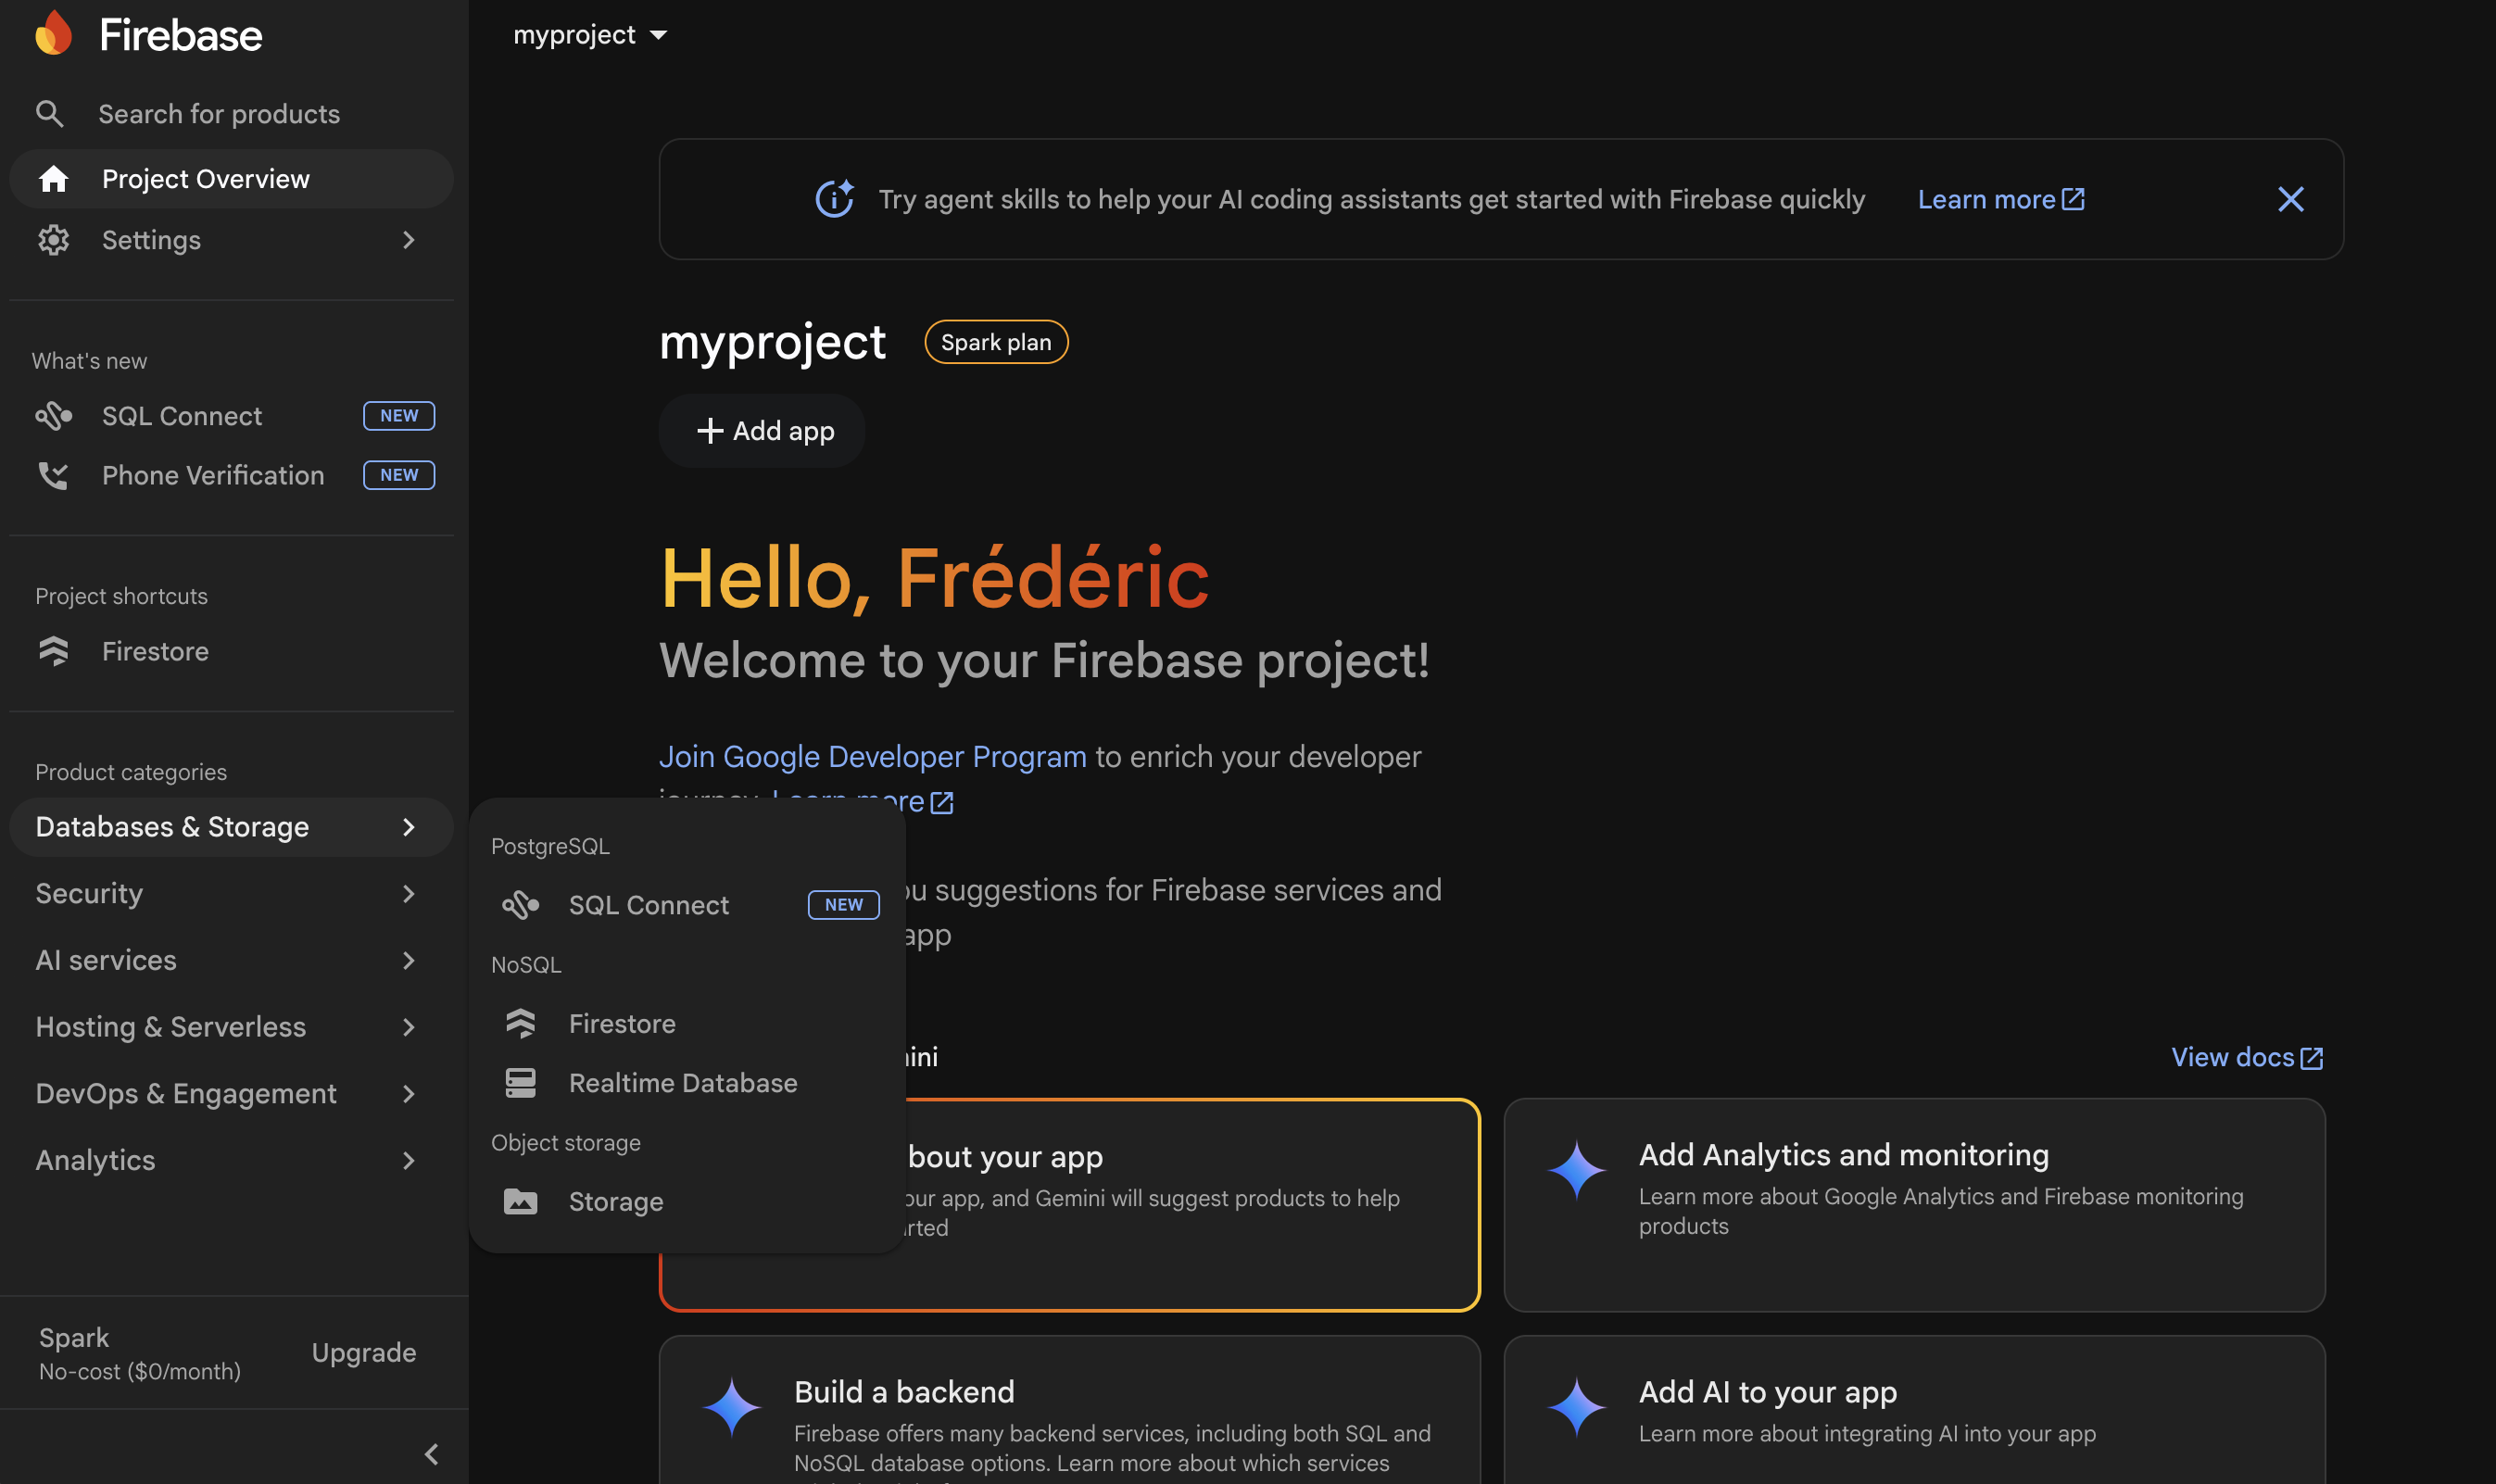This screenshot has height=1484, width=2496.
Task: Click the info sparkle icon in banner
Action: pyautogui.click(x=835, y=199)
